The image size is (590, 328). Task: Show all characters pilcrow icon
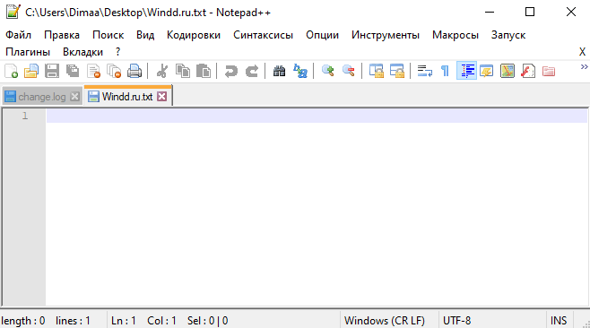coord(445,71)
